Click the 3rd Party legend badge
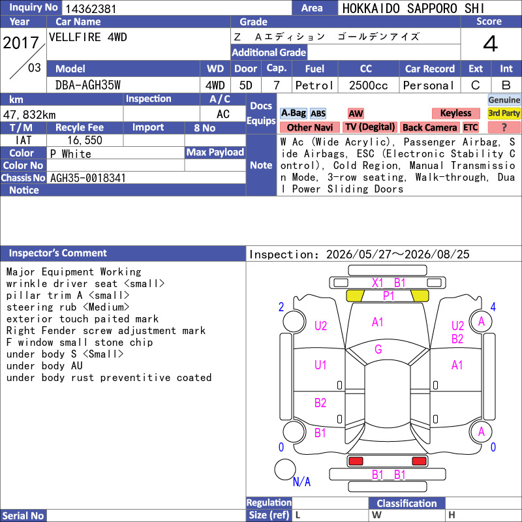 click(504, 113)
